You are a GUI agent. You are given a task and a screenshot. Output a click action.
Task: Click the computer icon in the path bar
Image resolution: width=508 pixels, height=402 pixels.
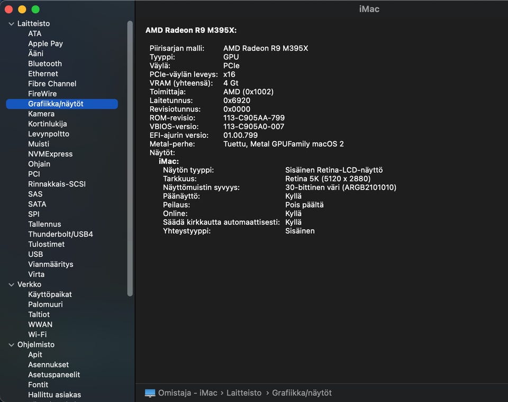(150, 393)
